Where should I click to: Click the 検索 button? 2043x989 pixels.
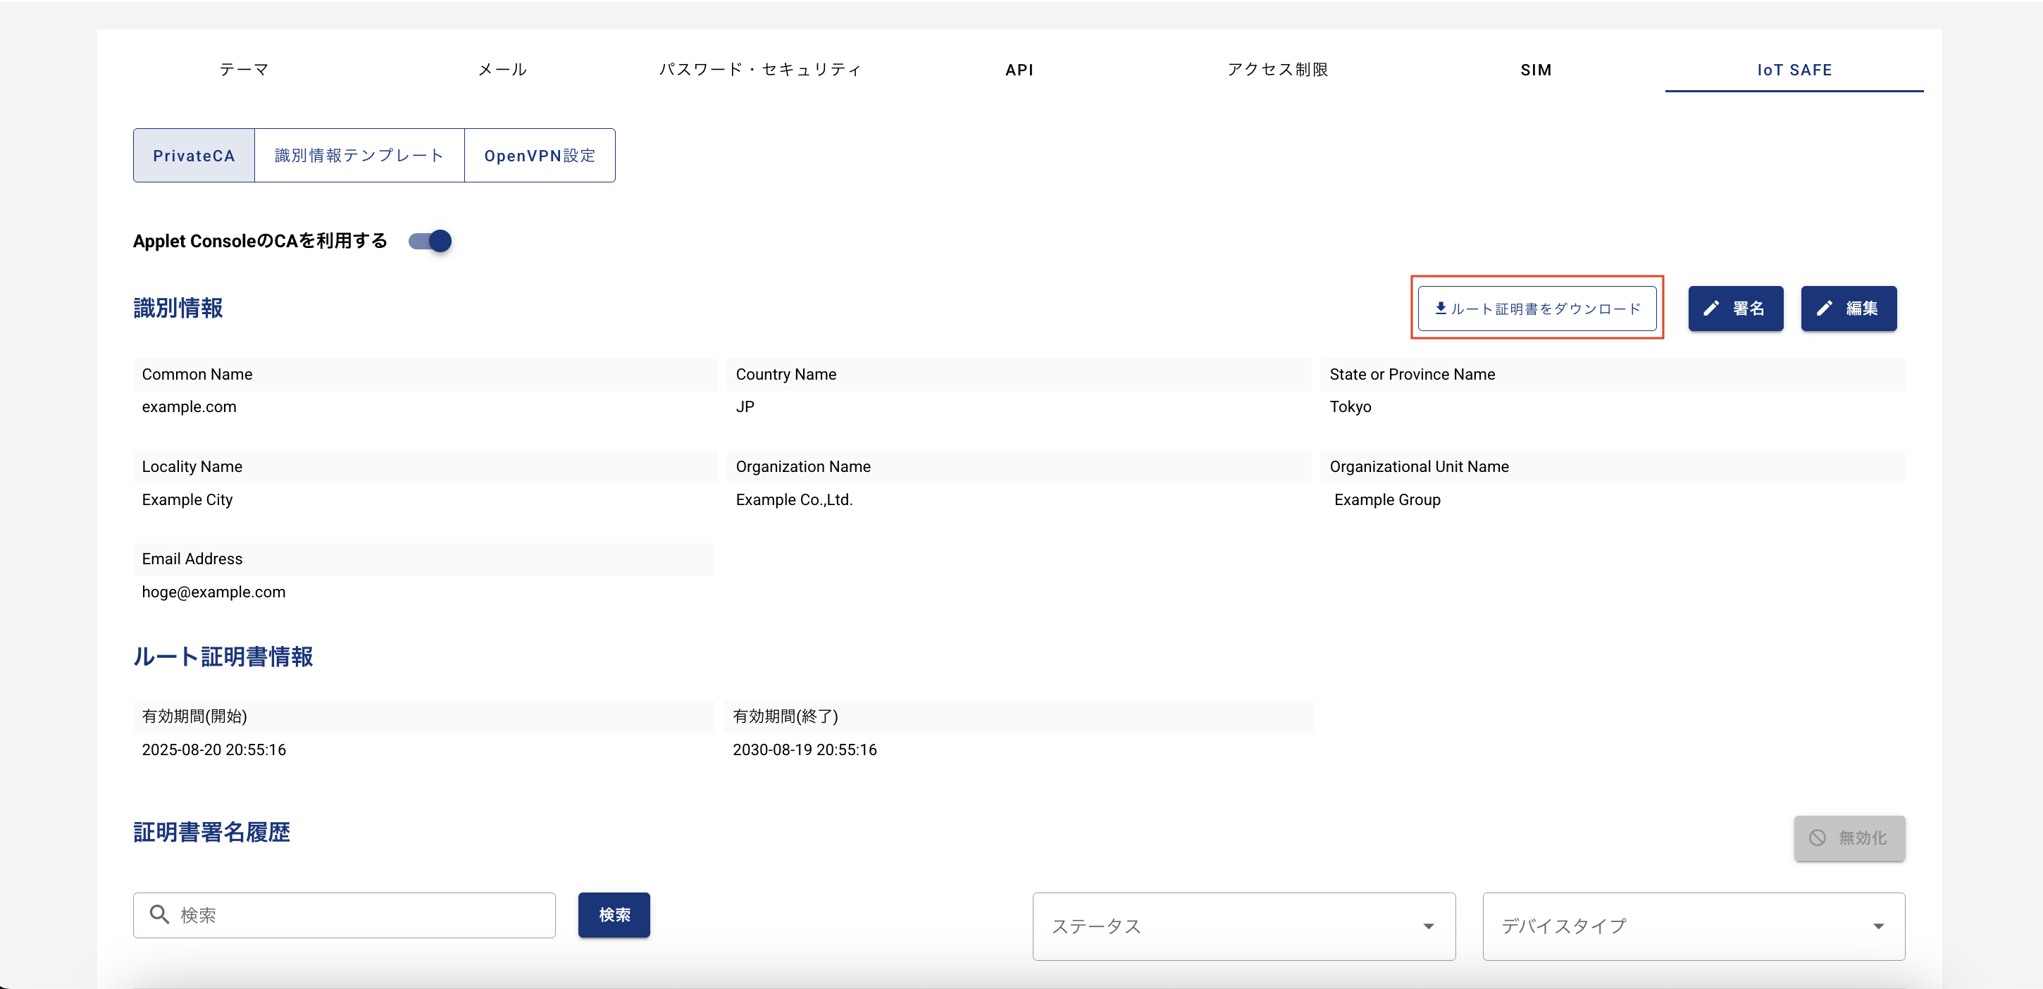pos(614,914)
